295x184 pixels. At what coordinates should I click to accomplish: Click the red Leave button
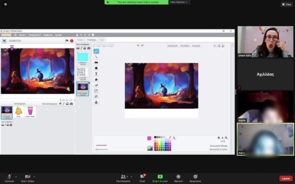point(286,179)
